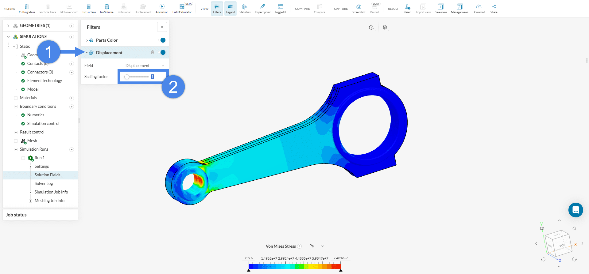Add an Iso Surface filter
The image size is (589, 274).
tap(89, 9)
